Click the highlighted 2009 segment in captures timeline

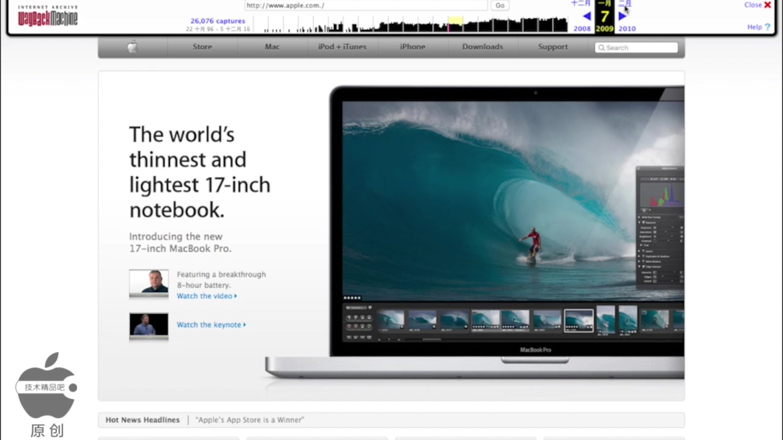tap(455, 24)
